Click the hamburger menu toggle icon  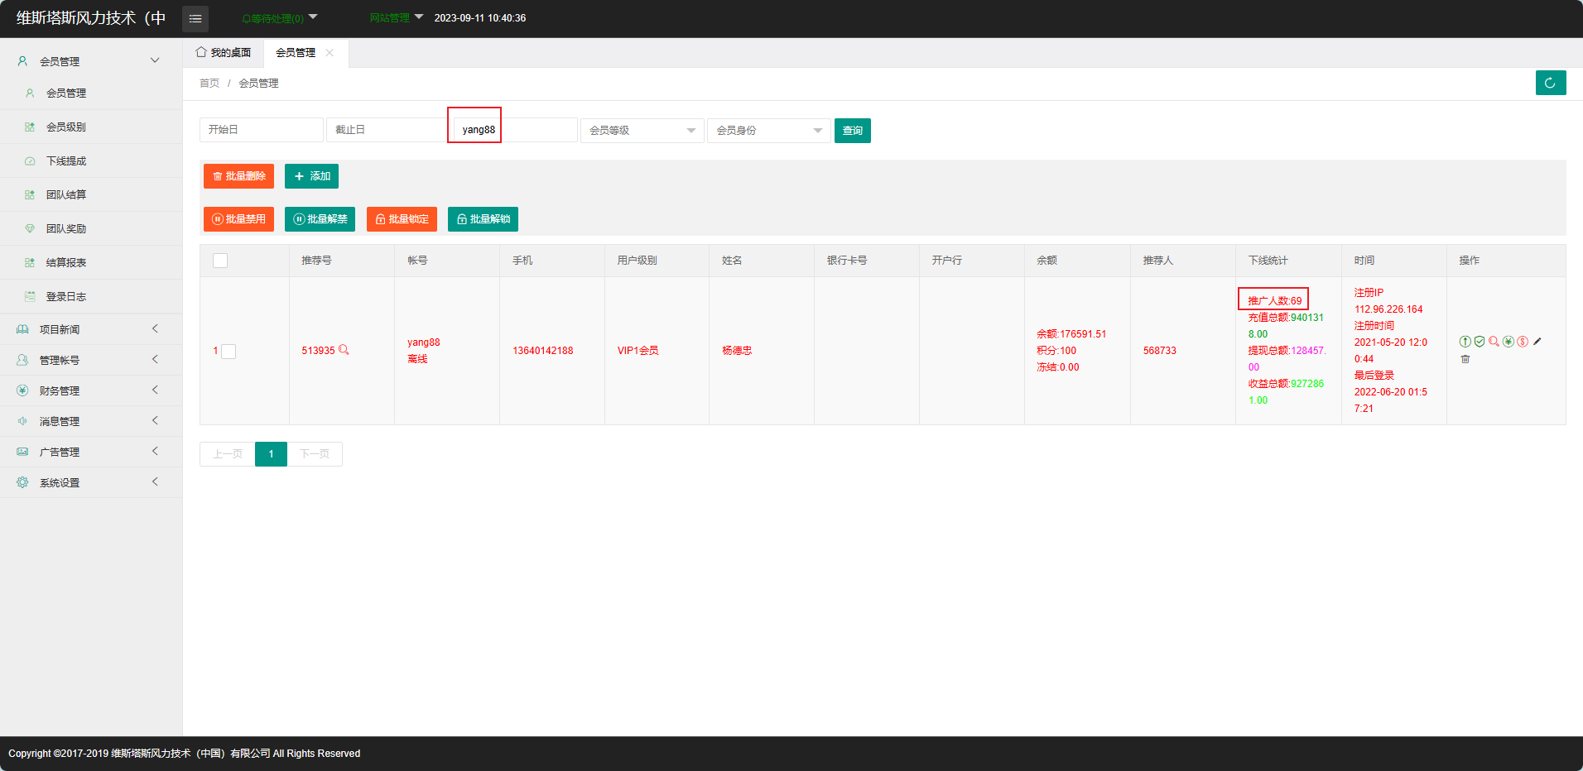coord(195,18)
